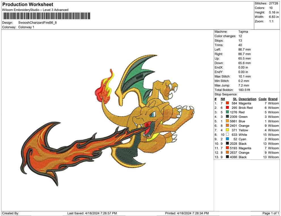
Task: Click the Code value 15 in White row
Action: [x=265, y=134]
